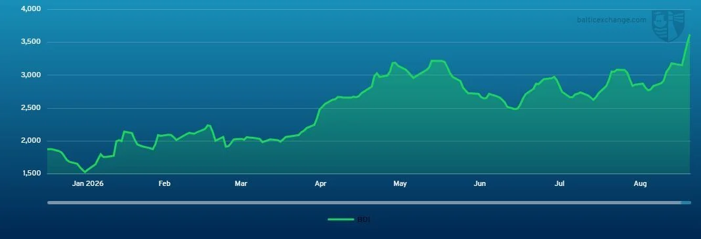Click the 2,500 value axis label
The image size is (701, 239).
31,108
